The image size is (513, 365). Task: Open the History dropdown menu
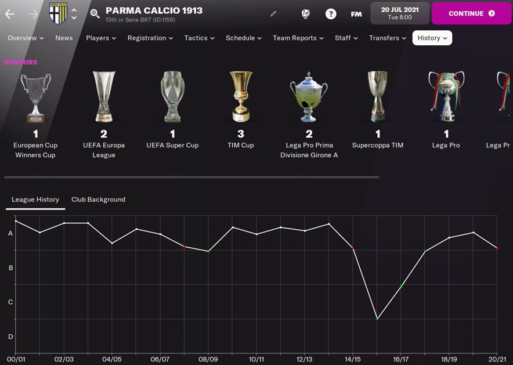[432, 38]
